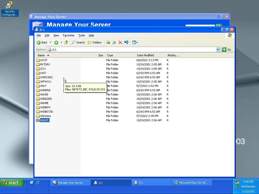Click the Go button next to Address
The height and width of the screenshot is (194, 259).
(226, 50)
